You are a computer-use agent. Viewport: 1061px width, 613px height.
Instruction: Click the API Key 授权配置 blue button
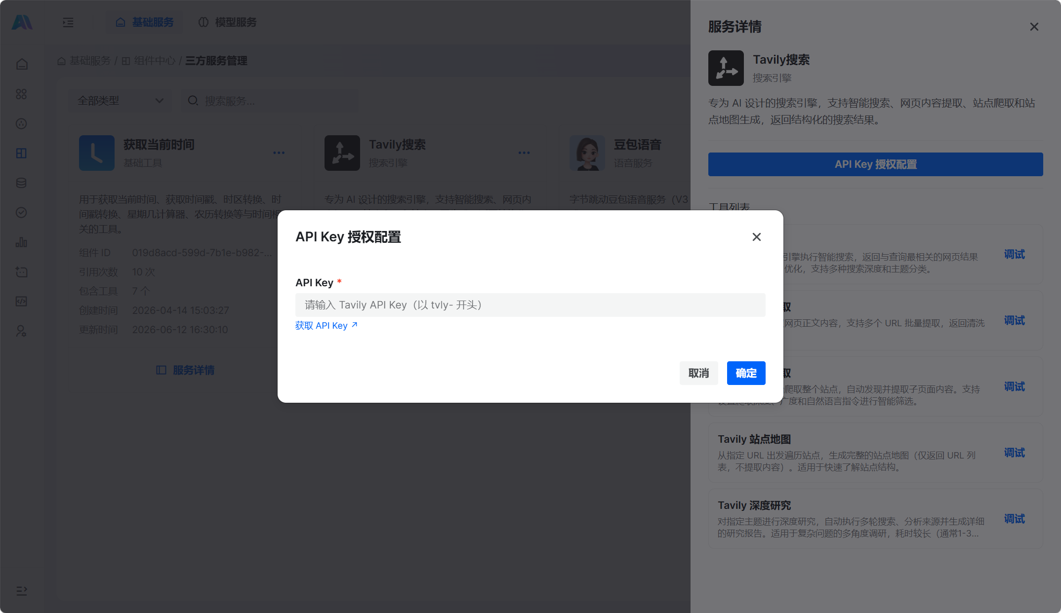pyautogui.click(x=876, y=164)
